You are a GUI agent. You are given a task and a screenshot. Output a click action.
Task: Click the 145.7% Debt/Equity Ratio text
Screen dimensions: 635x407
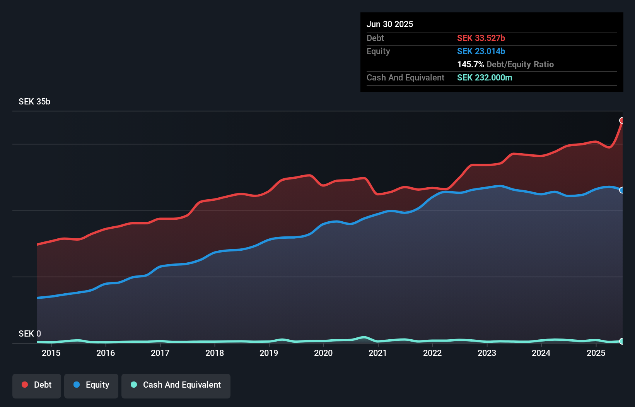pyautogui.click(x=505, y=64)
